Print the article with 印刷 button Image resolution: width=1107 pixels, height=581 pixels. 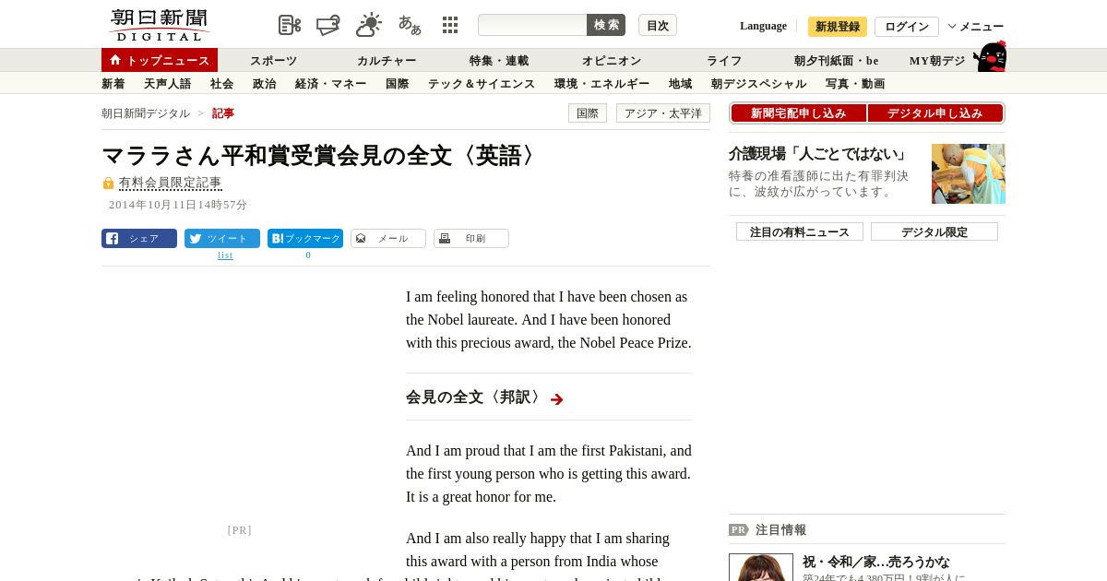click(471, 239)
